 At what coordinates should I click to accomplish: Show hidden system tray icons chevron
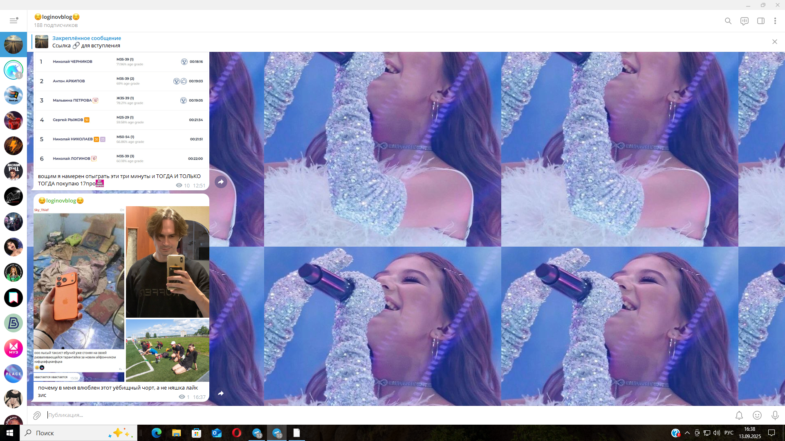687,433
